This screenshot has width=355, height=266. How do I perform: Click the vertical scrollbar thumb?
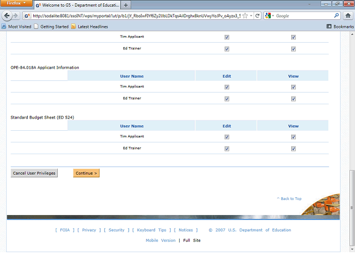point(352,207)
